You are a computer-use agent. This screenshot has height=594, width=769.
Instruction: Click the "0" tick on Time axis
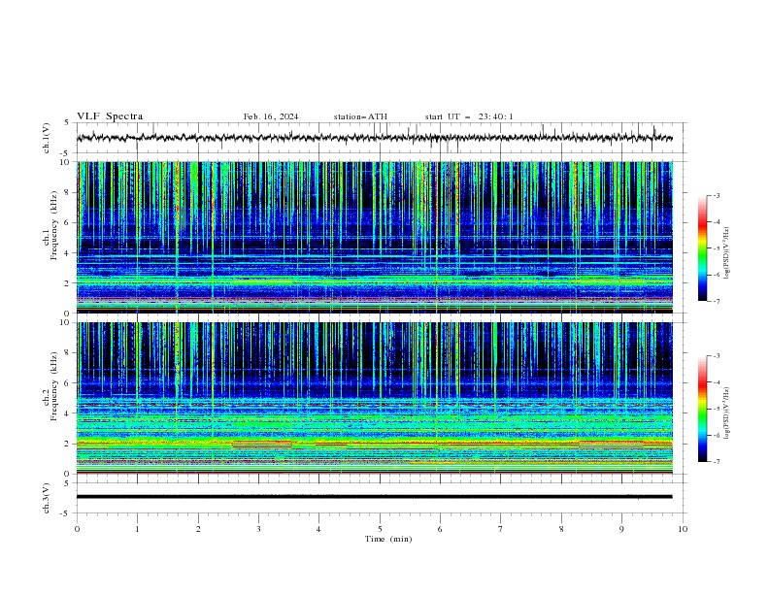coord(77,529)
